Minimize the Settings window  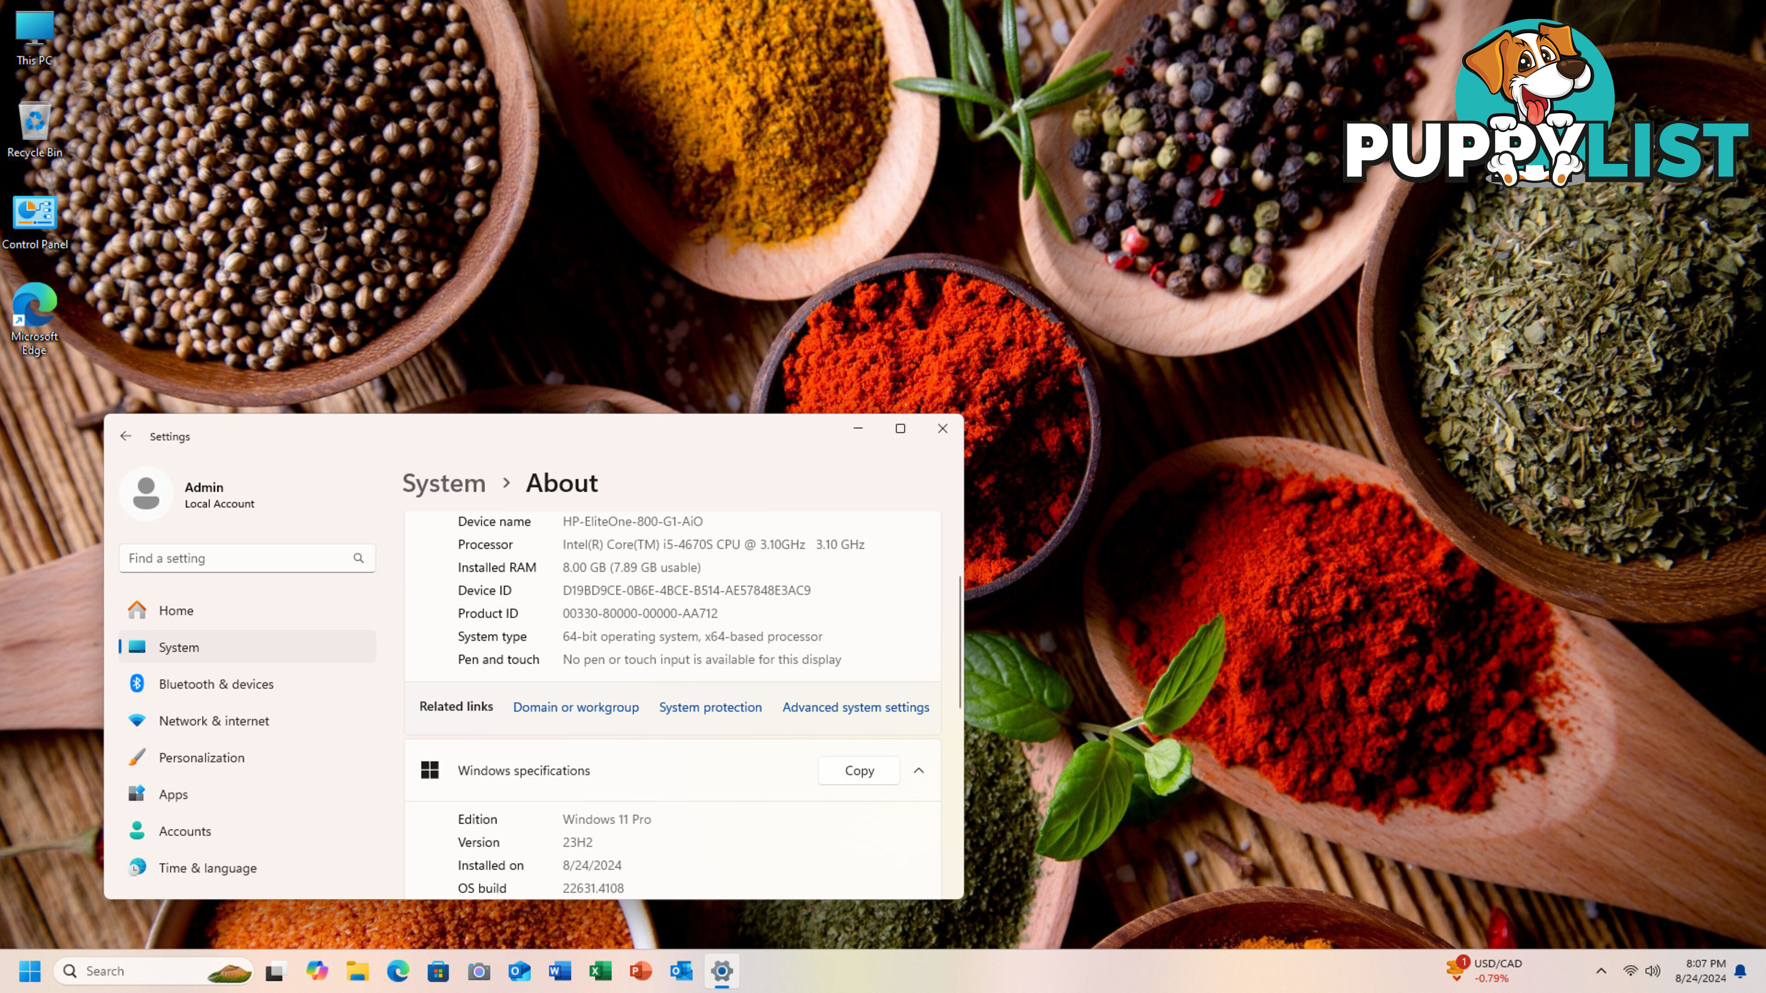(858, 428)
